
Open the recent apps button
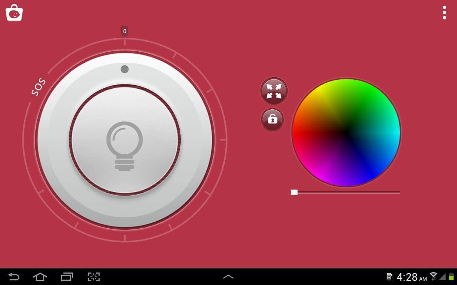[x=67, y=276]
